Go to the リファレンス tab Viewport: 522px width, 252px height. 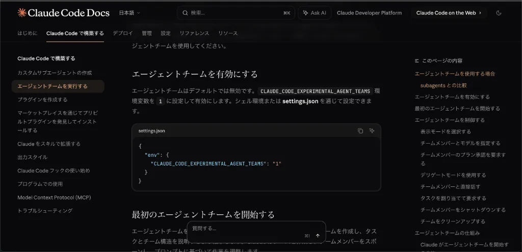194,33
